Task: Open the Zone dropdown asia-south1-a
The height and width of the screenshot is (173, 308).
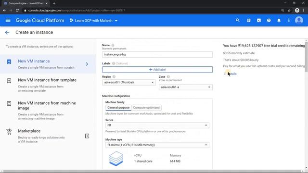Action: coord(186,87)
